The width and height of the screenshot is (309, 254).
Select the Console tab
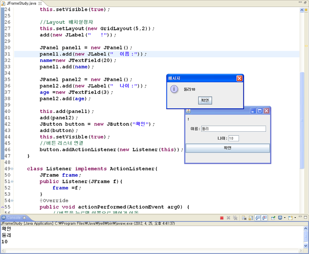pos(14,218)
